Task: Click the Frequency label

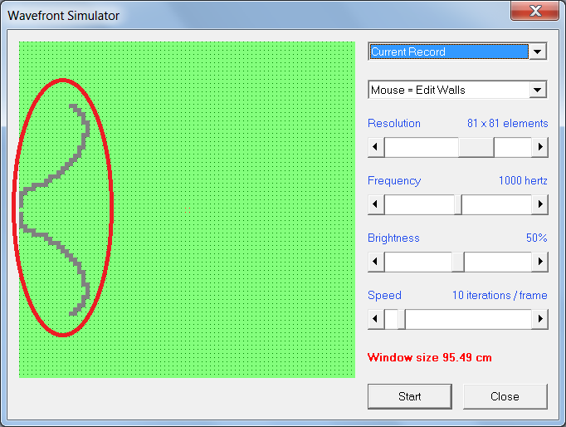Action: tap(394, 180)
